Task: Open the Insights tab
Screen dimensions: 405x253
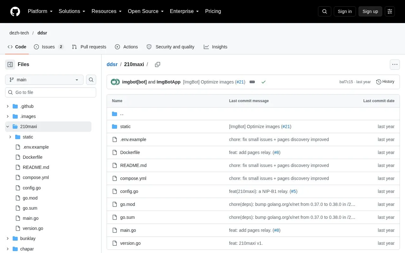Action: [x=215, y=47]
